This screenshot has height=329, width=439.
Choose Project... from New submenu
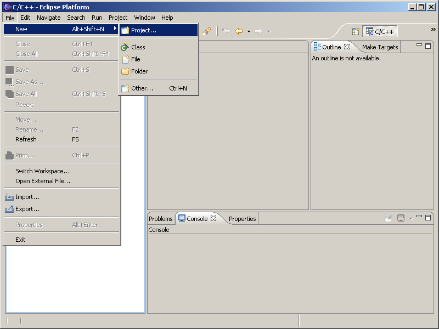[144, 30]
